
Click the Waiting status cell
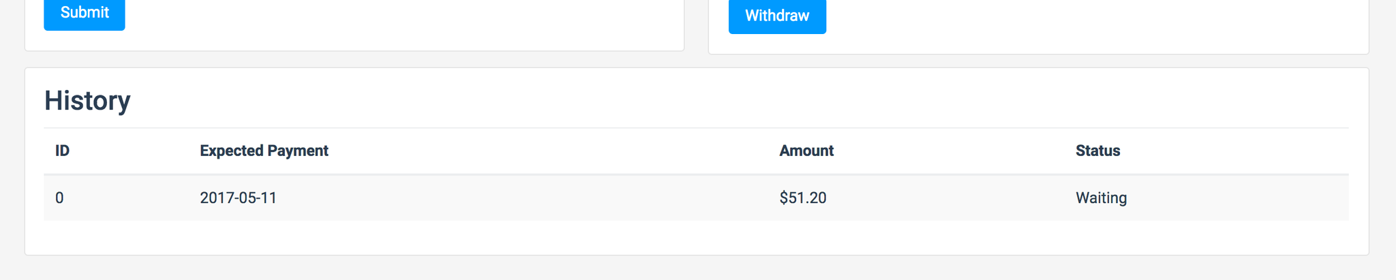[x=1101, y=198]
